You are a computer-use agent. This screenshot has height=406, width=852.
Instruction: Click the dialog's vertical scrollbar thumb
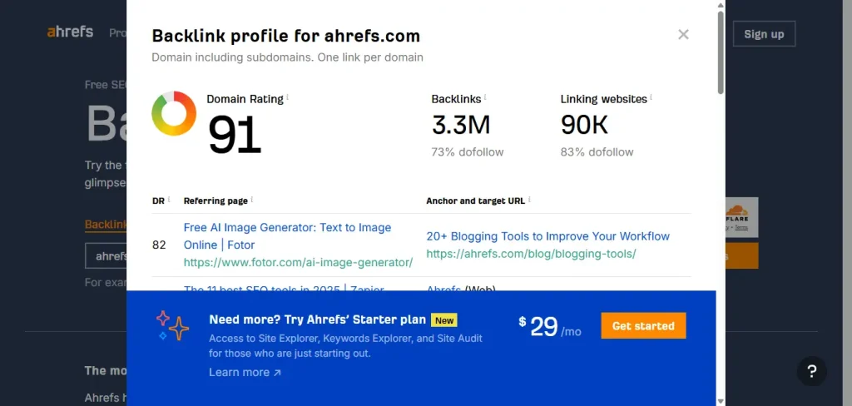pos(721,50)
